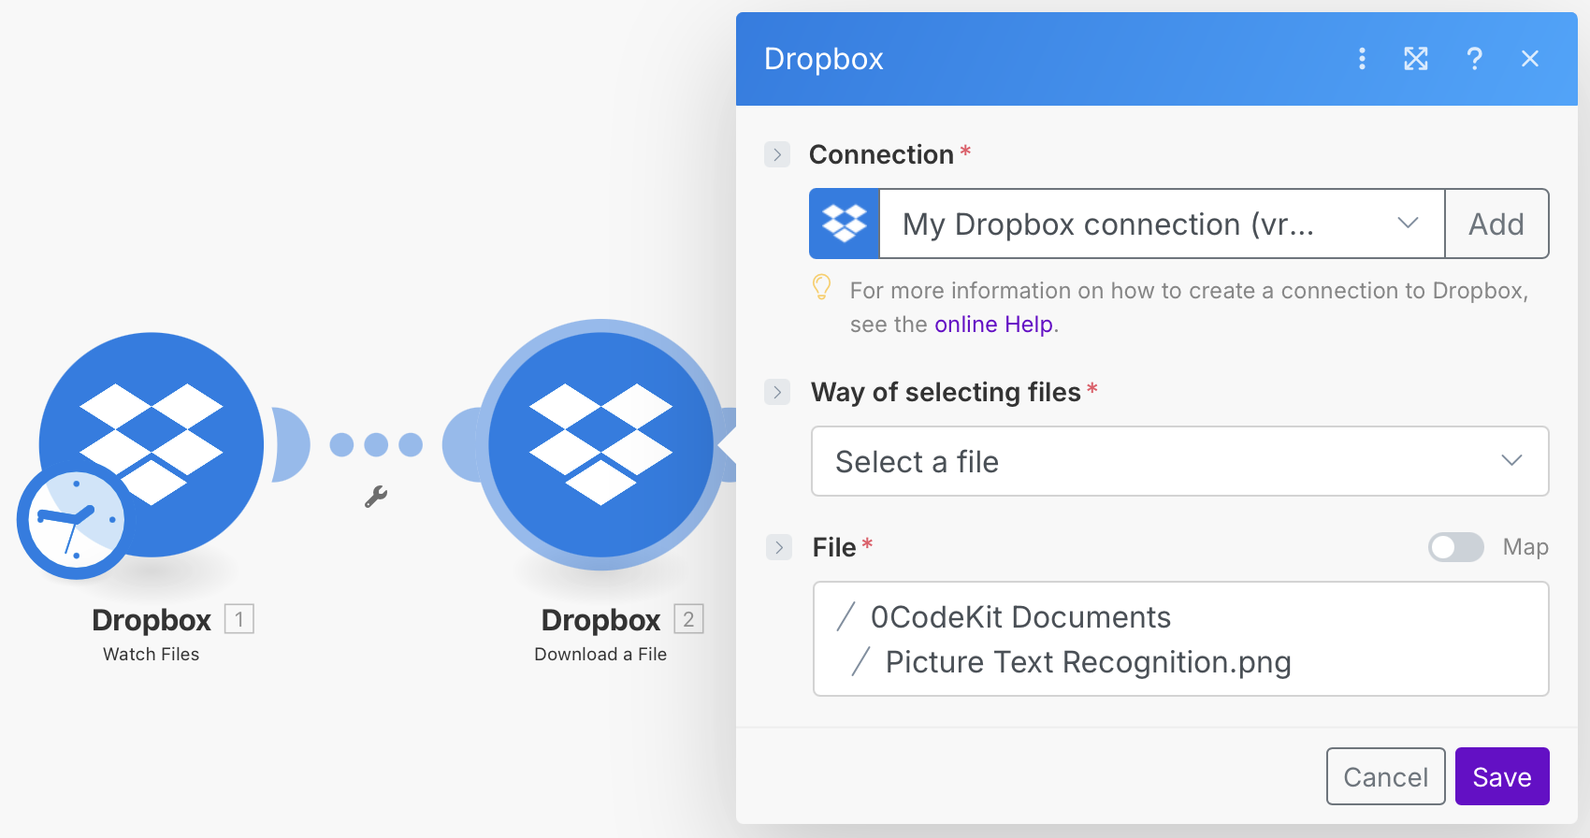This screenshot has width=1590, height=838.
Task: Click the Cancel button
Action: 1386,776
